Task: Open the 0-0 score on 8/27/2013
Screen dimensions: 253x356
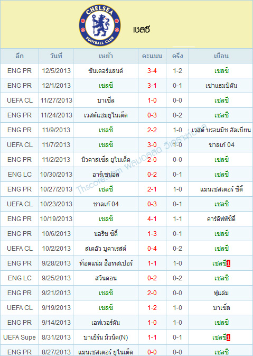Action: tap(152, 352)
